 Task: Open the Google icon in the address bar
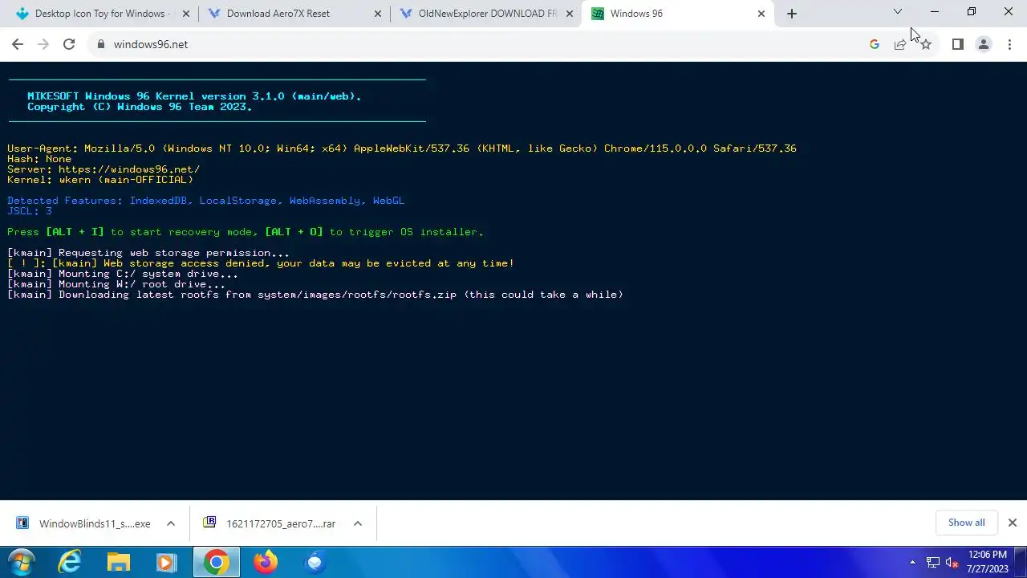tap(875, 44)
